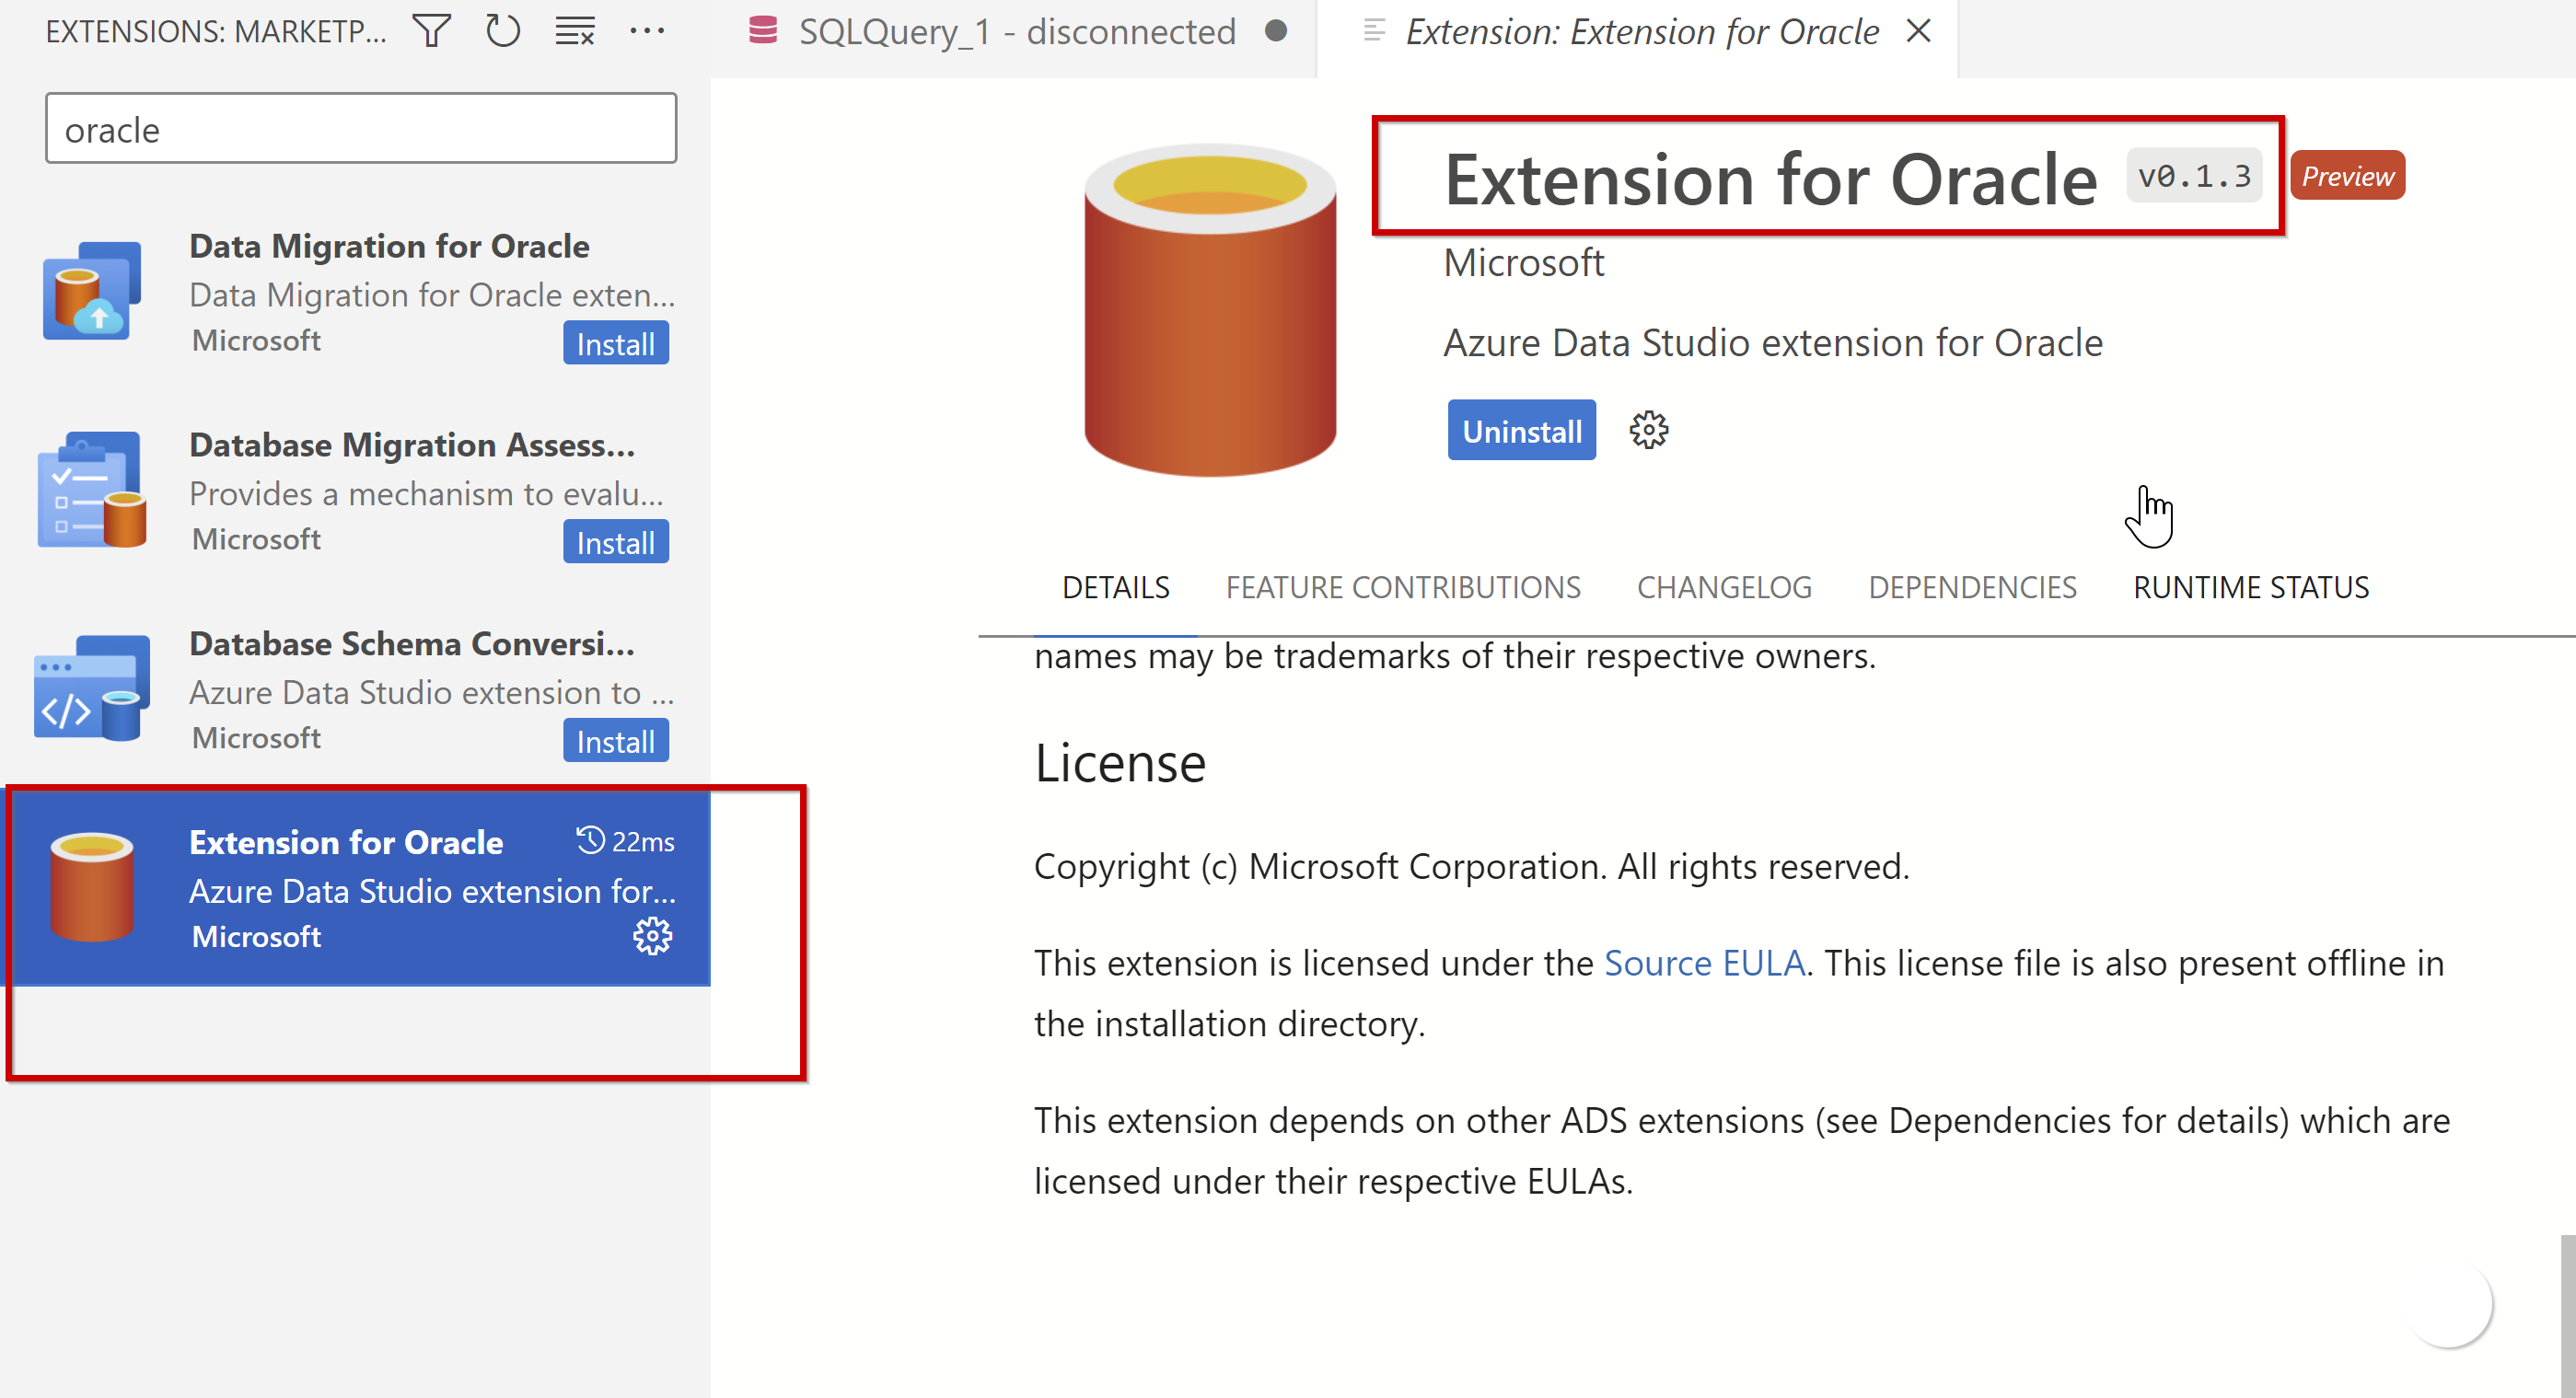The width and height of the screenshot is (2576, 1398).
Task: Uninstall the Extension for Oracle
Action: [1521, 431]
